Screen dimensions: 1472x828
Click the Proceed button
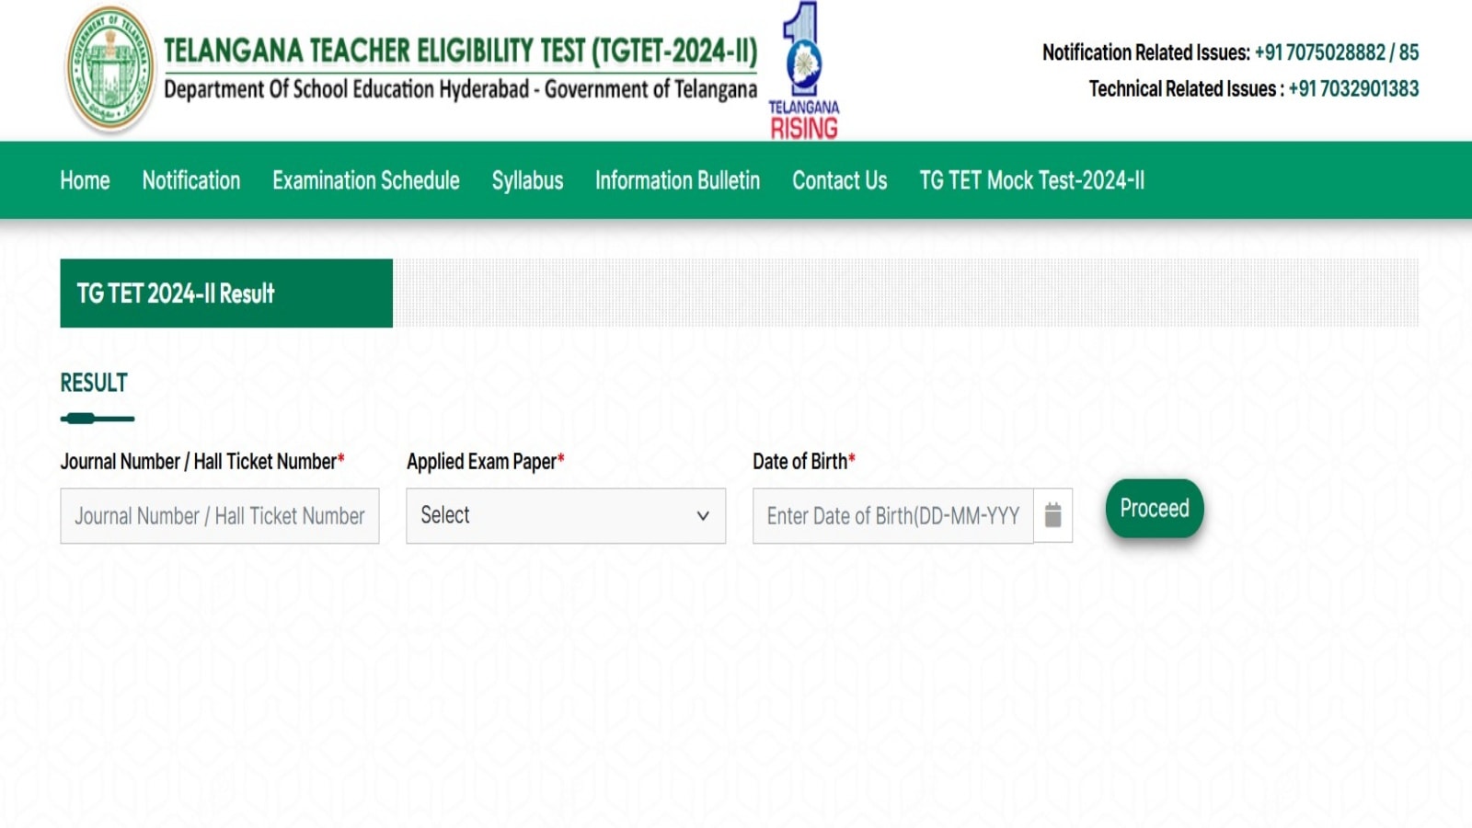click(1155, 509)
